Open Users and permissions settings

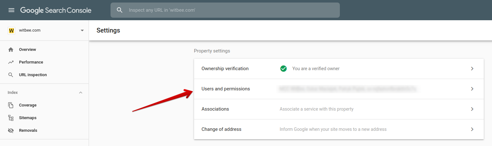[339, 89]
